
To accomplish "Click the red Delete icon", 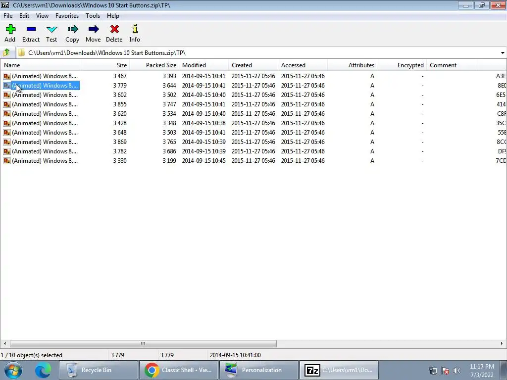I will pyautogui.click(x=114, y=29).
